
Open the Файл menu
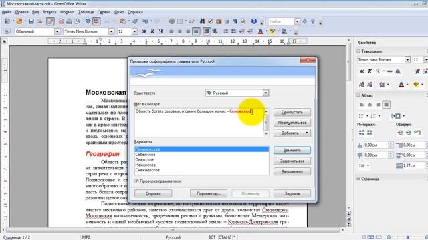coord(7,12)
